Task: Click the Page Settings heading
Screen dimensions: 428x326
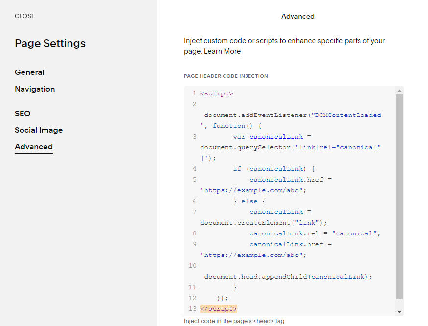Action: pyautogui.click(x=50, y=43)
